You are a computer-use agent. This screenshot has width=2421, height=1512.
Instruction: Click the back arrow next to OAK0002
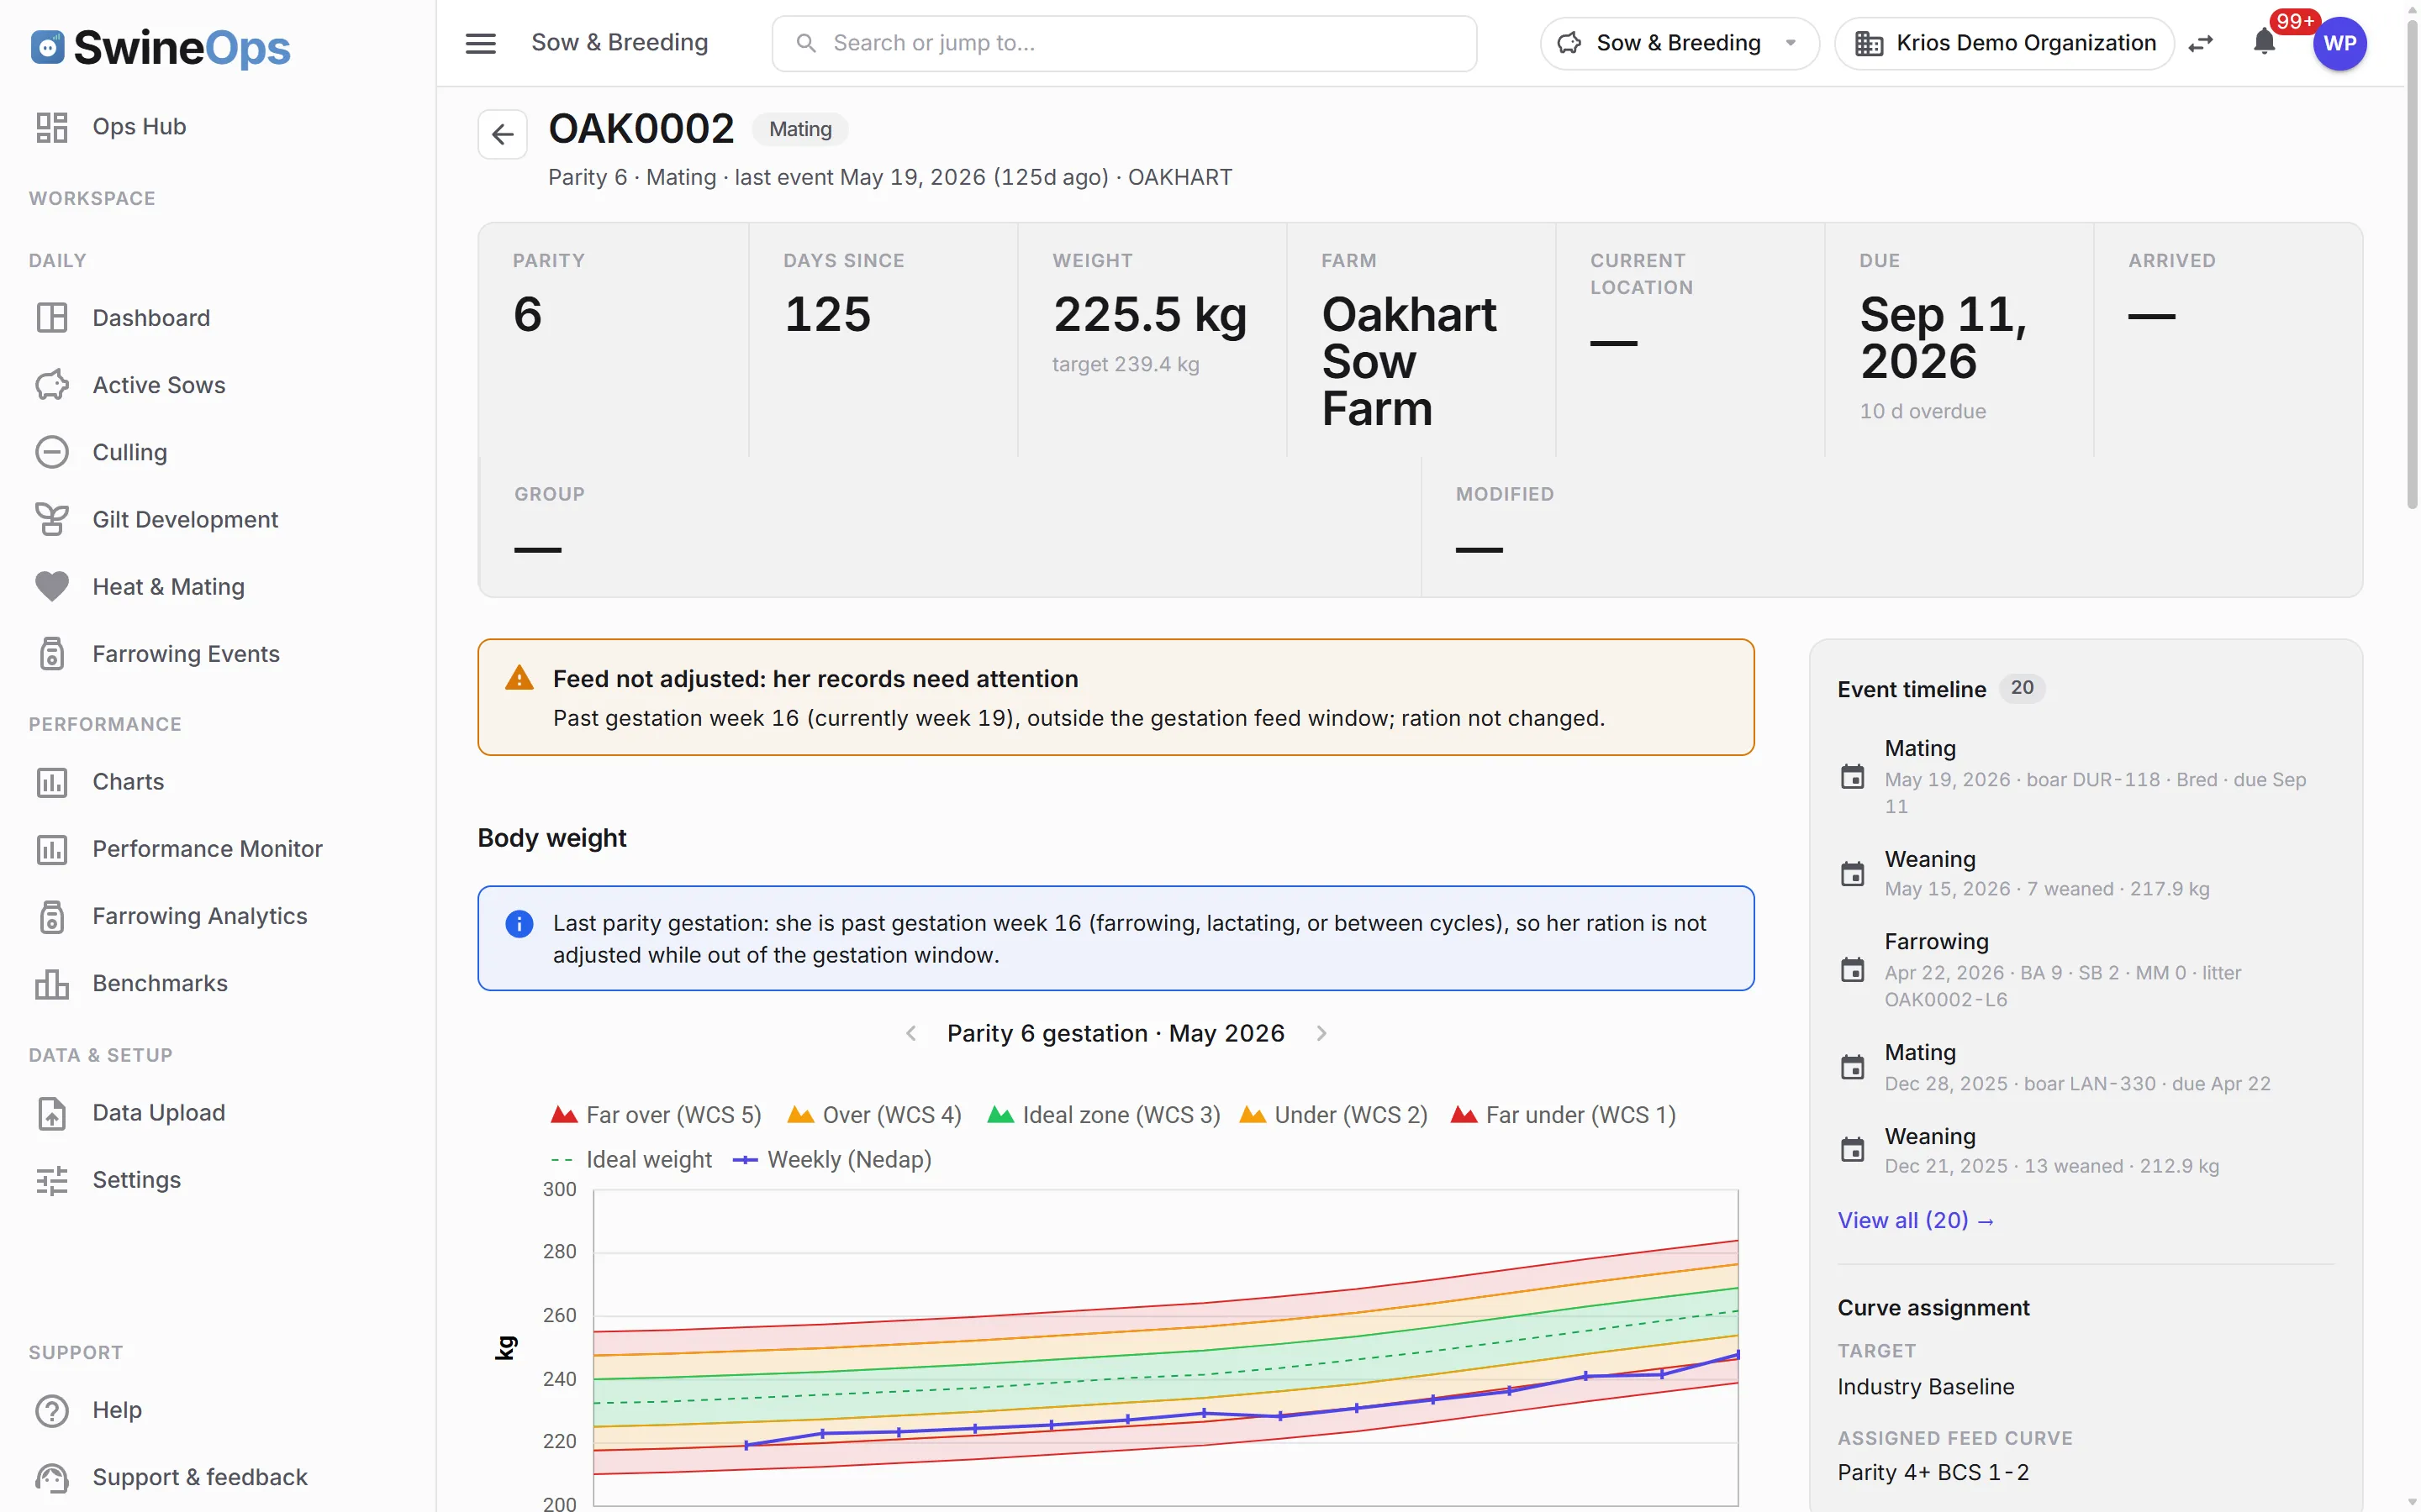502,133
